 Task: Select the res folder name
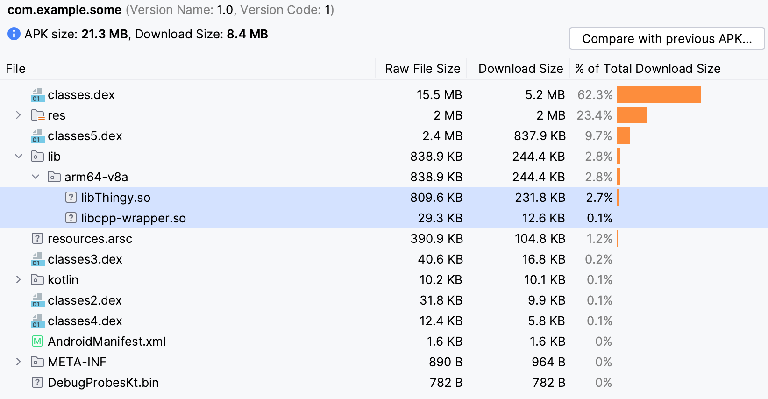point(57,115)
